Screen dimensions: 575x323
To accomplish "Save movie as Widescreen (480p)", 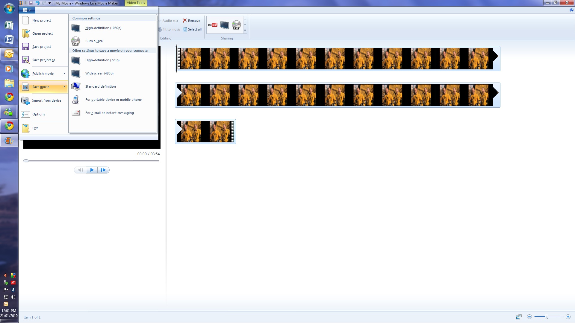I will point(113,73).
